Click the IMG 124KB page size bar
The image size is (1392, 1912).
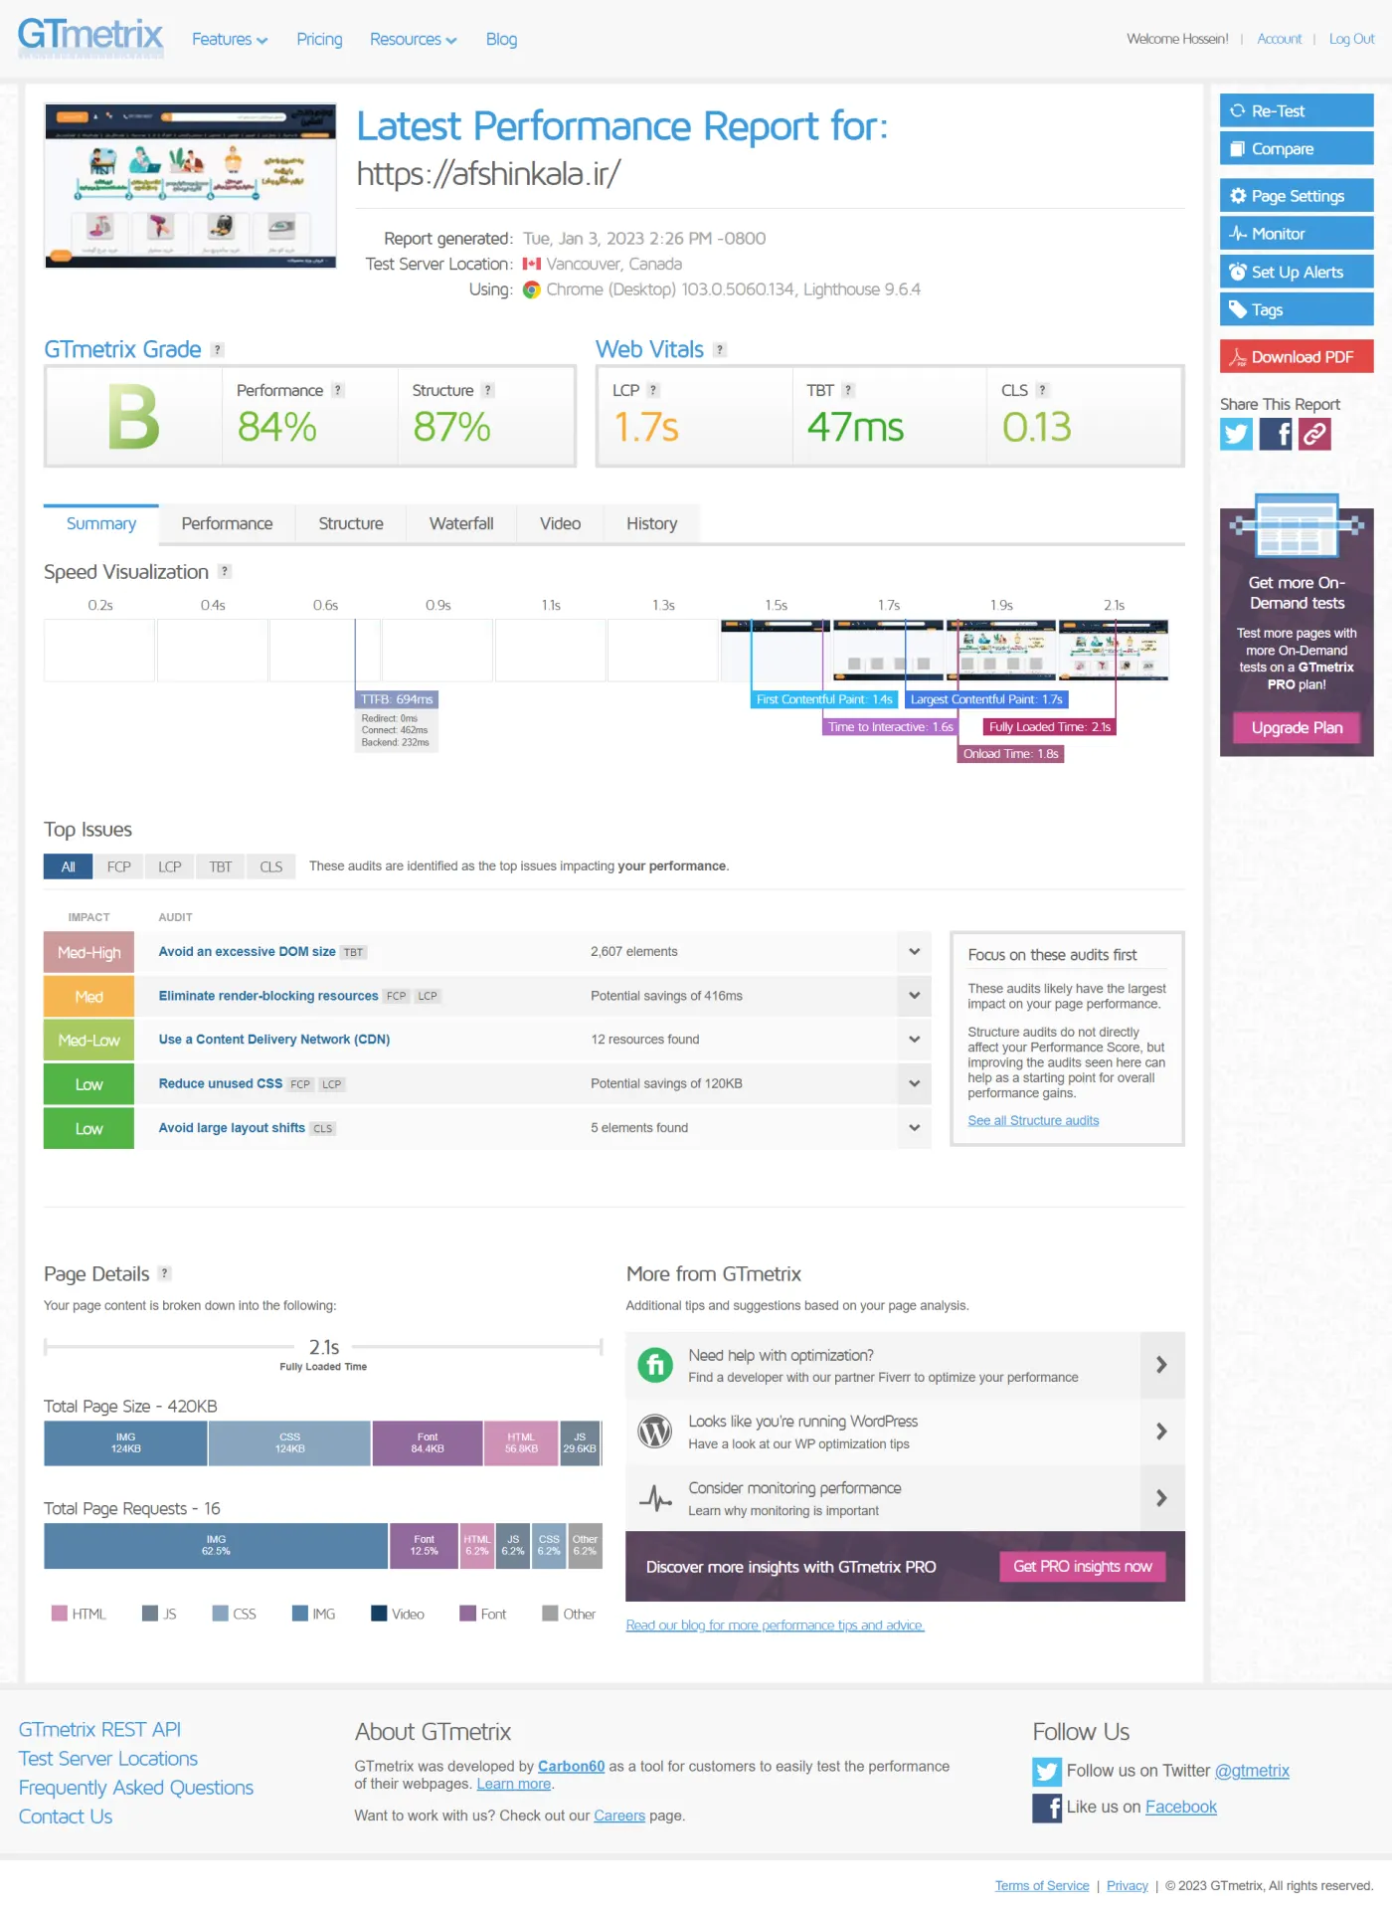click(125, 1443)
